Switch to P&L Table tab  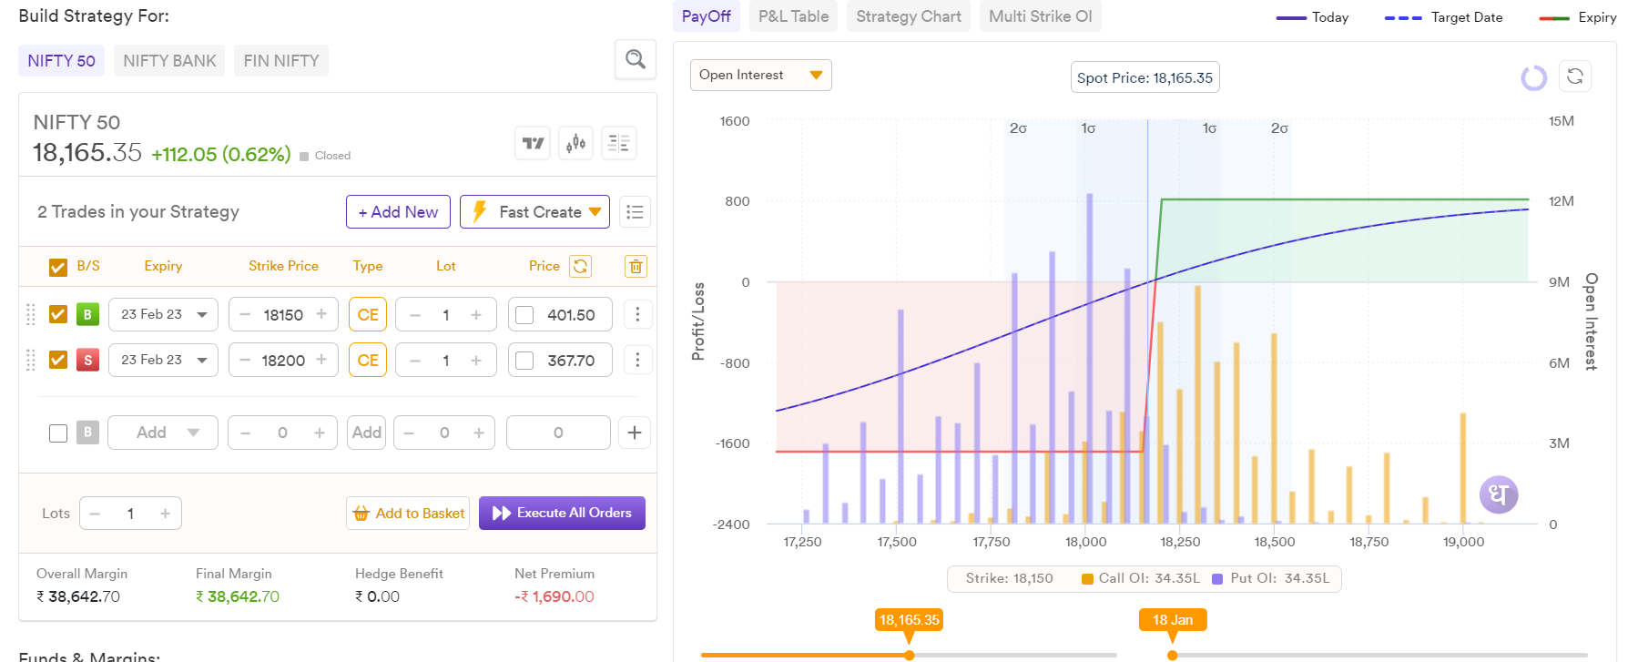tap(793, 16)
